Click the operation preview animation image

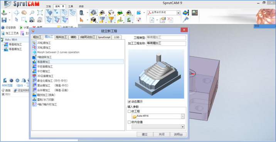(x=156, y=74)
